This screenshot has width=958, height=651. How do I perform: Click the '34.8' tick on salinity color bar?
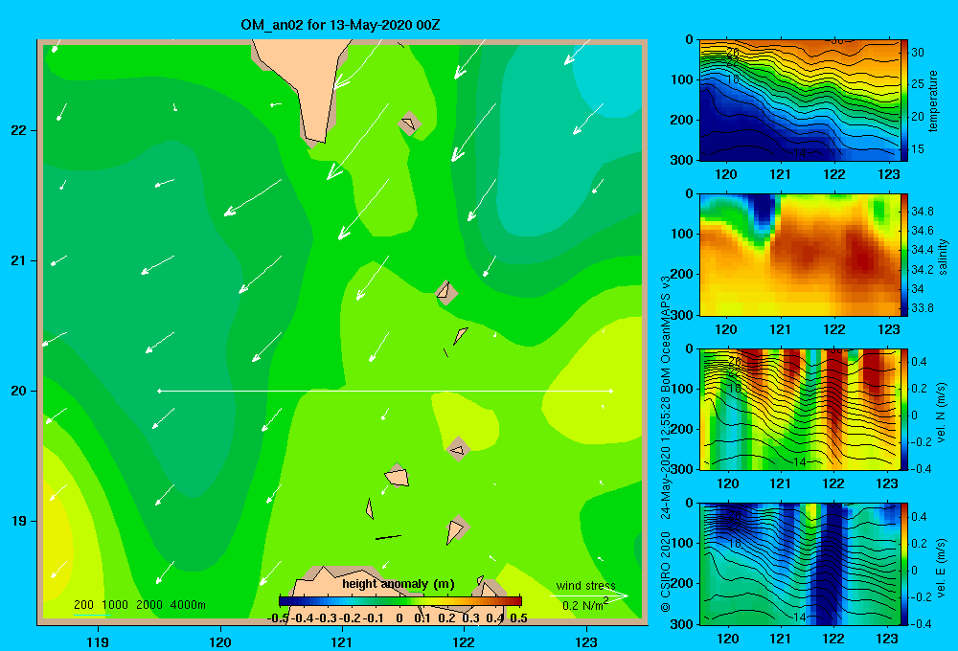click(x=922, y=212)
